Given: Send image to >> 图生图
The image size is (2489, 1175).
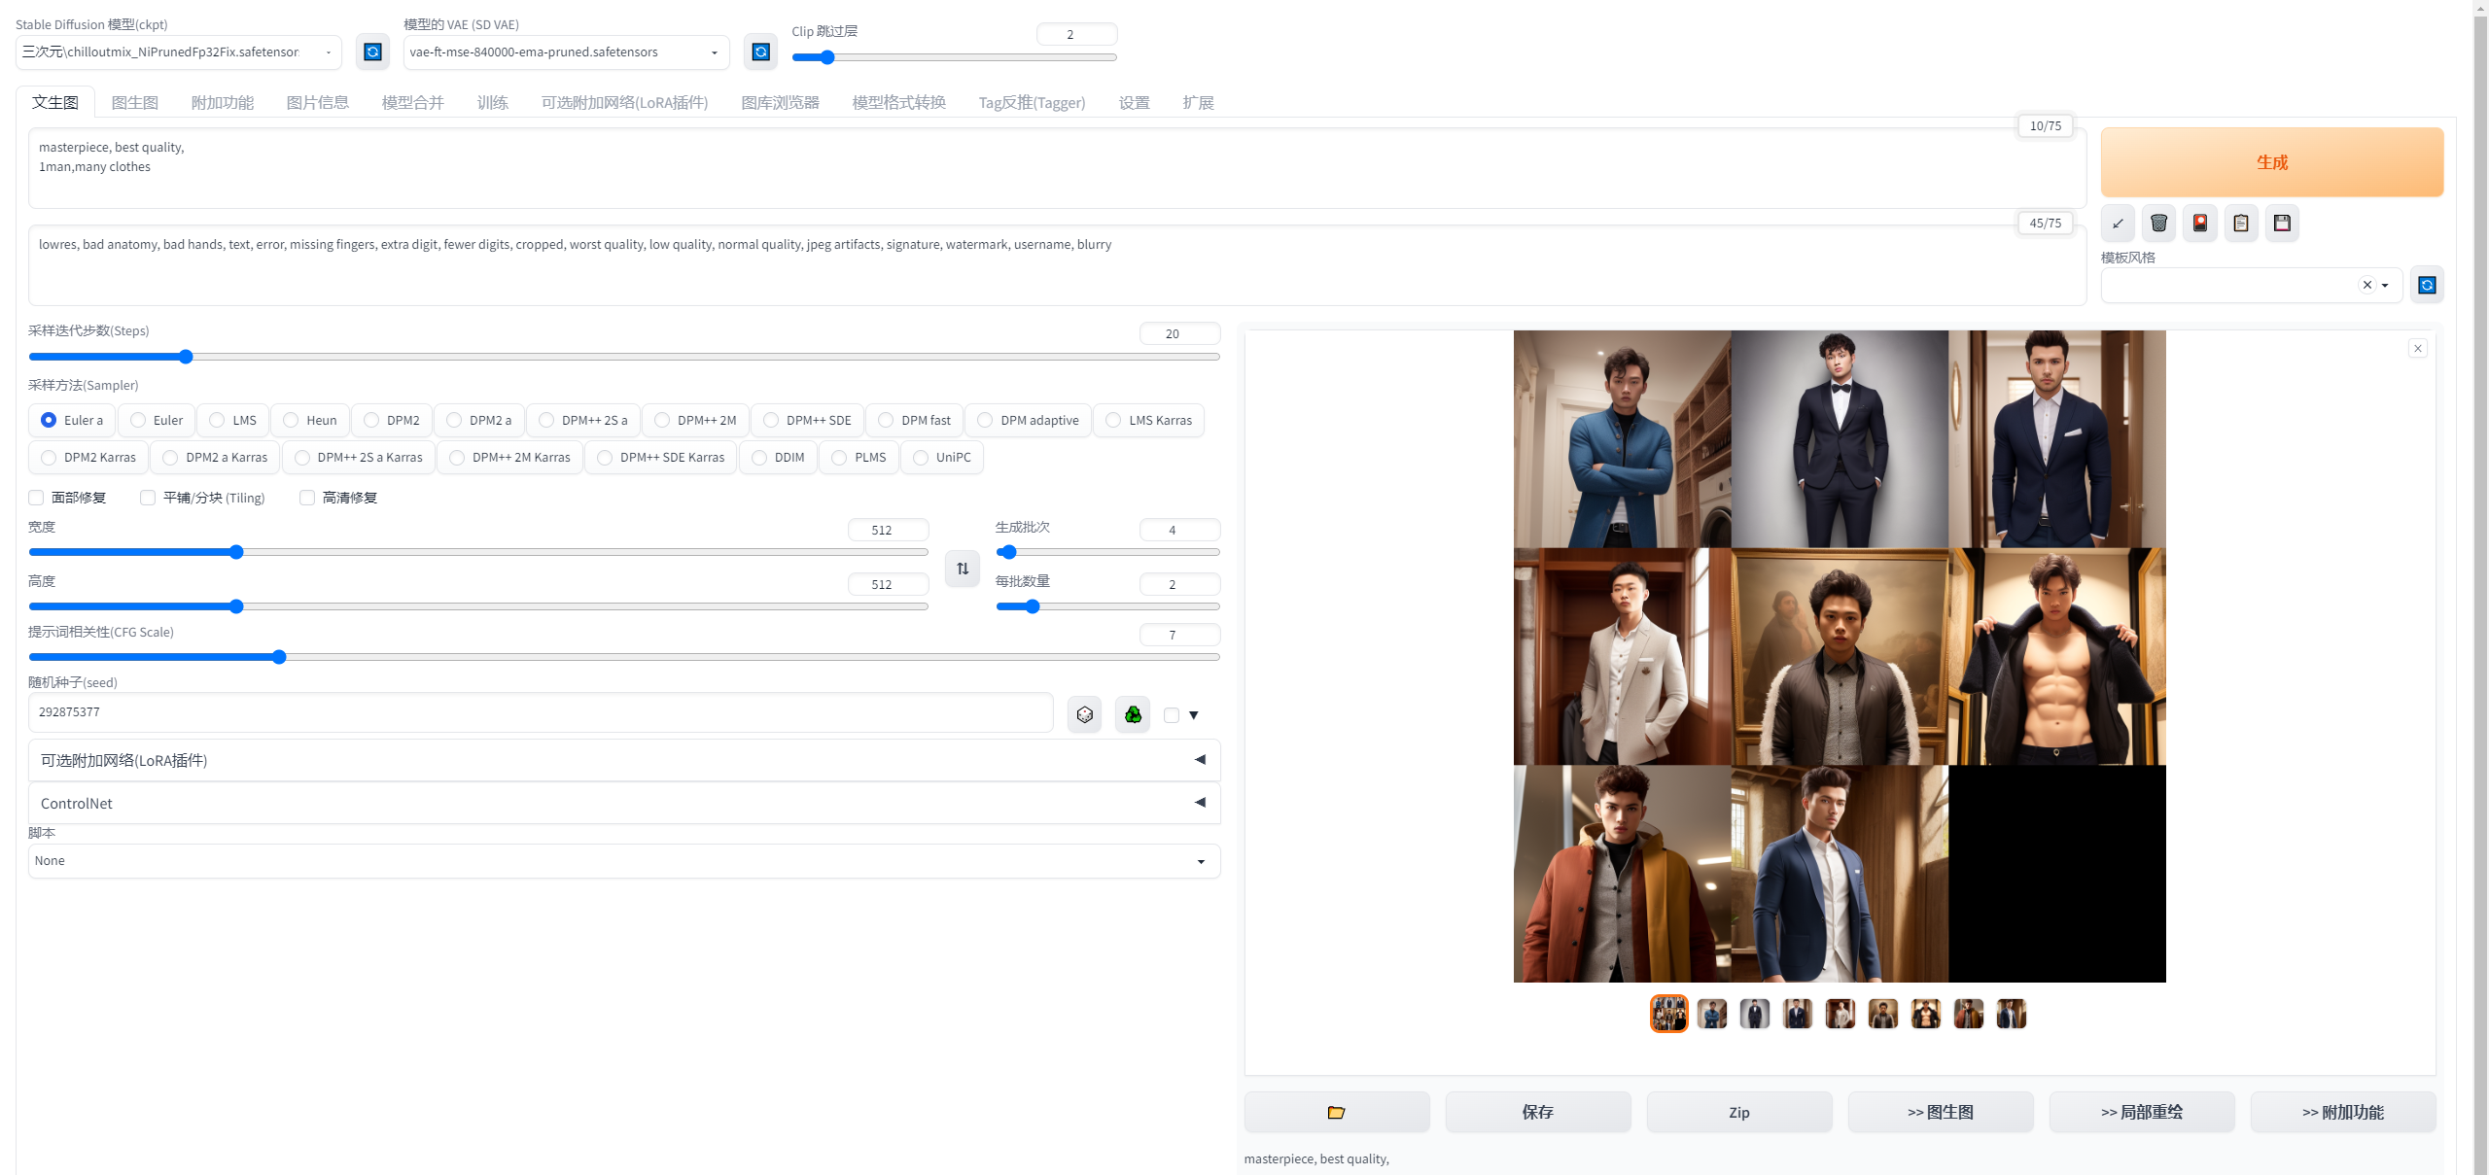Looking at the screenshot, I should point(1941,1112).
